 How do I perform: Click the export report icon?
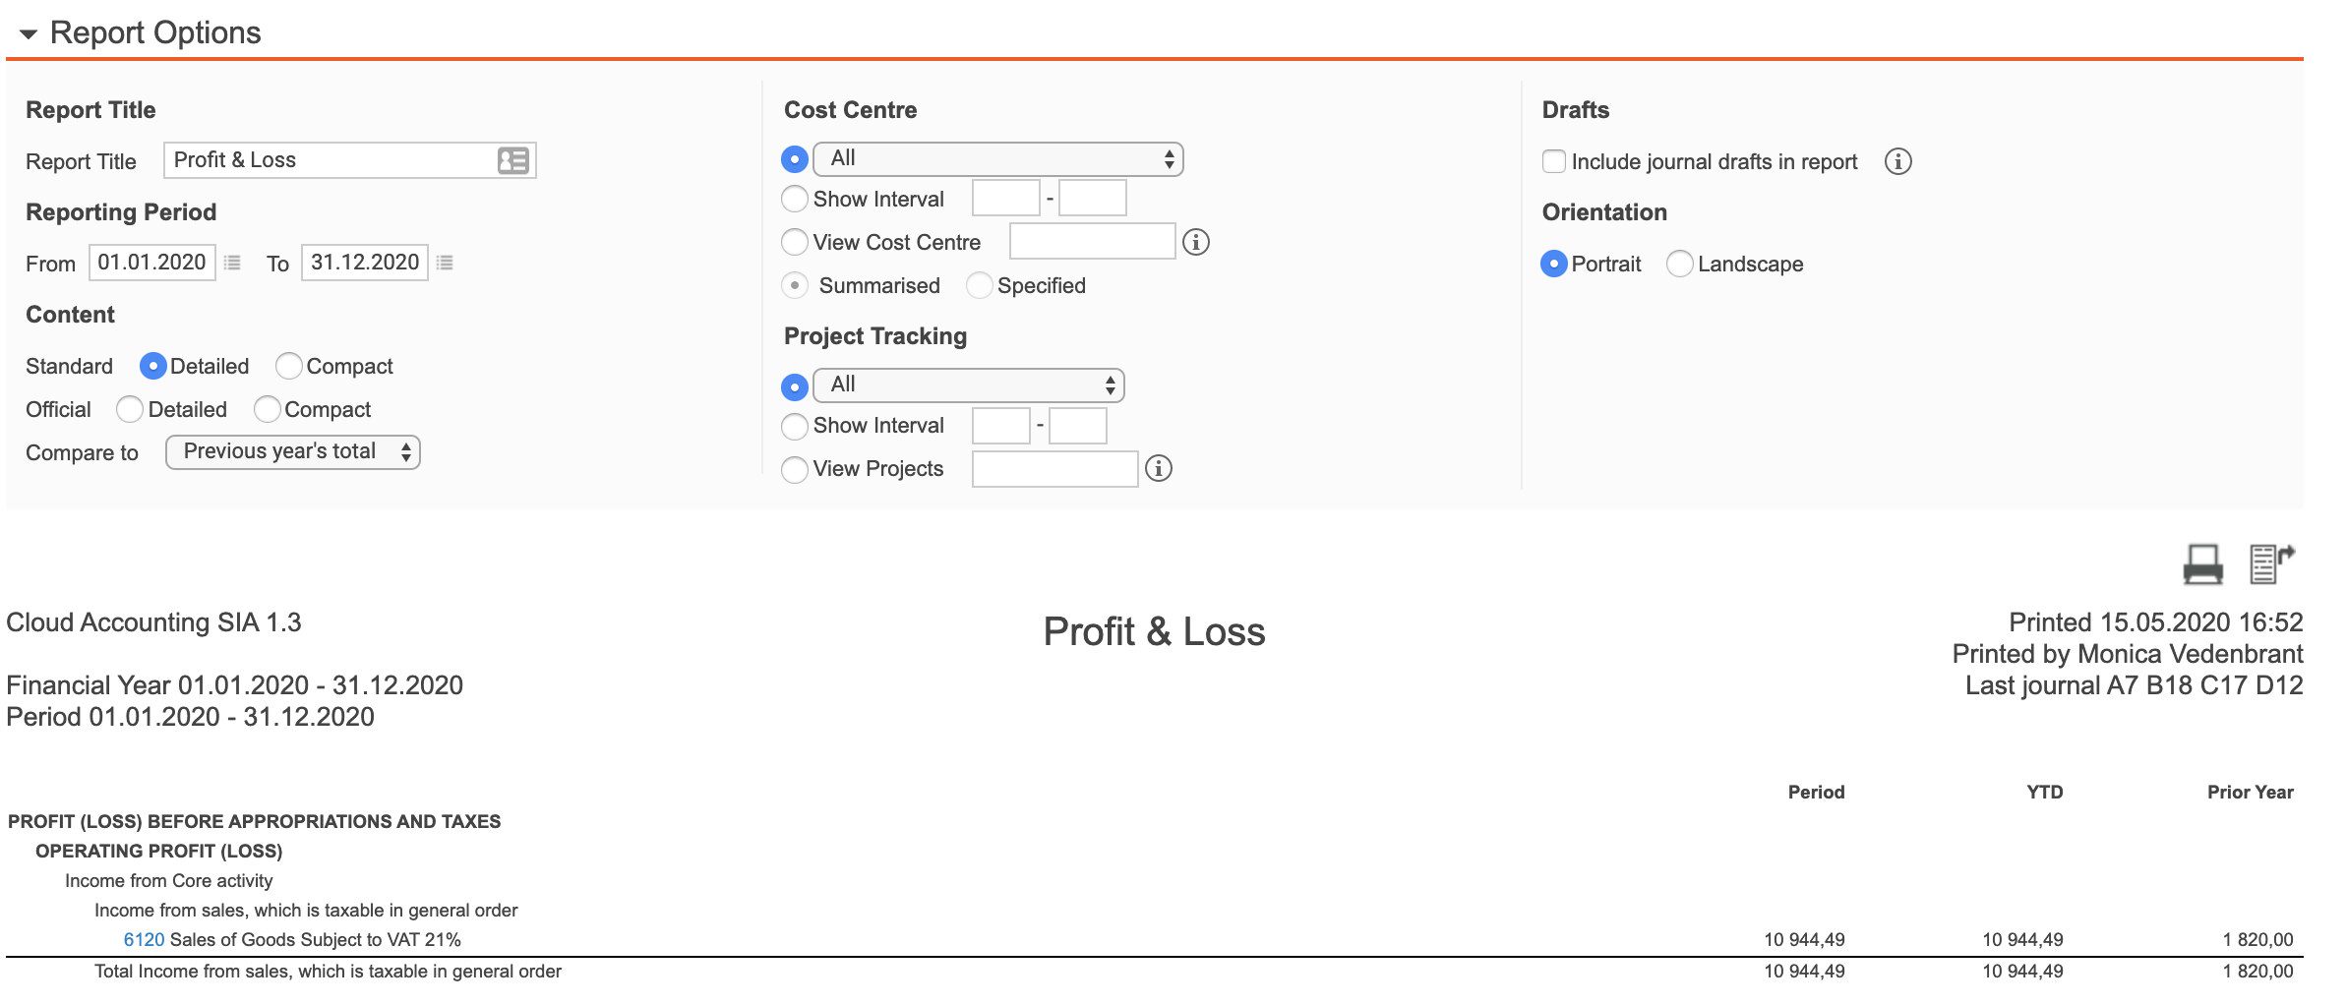coord(2270,563)
